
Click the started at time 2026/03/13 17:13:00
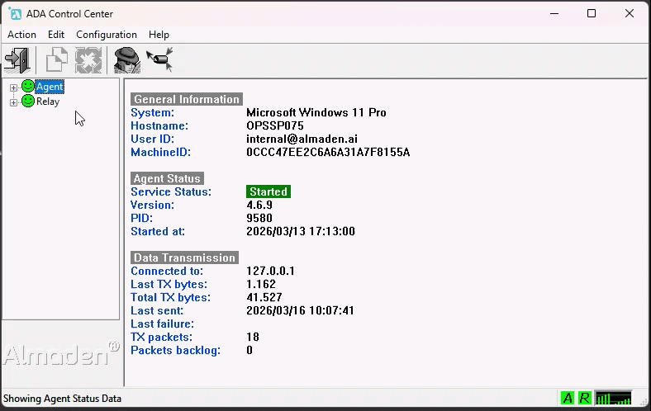[x=301, y=231]
